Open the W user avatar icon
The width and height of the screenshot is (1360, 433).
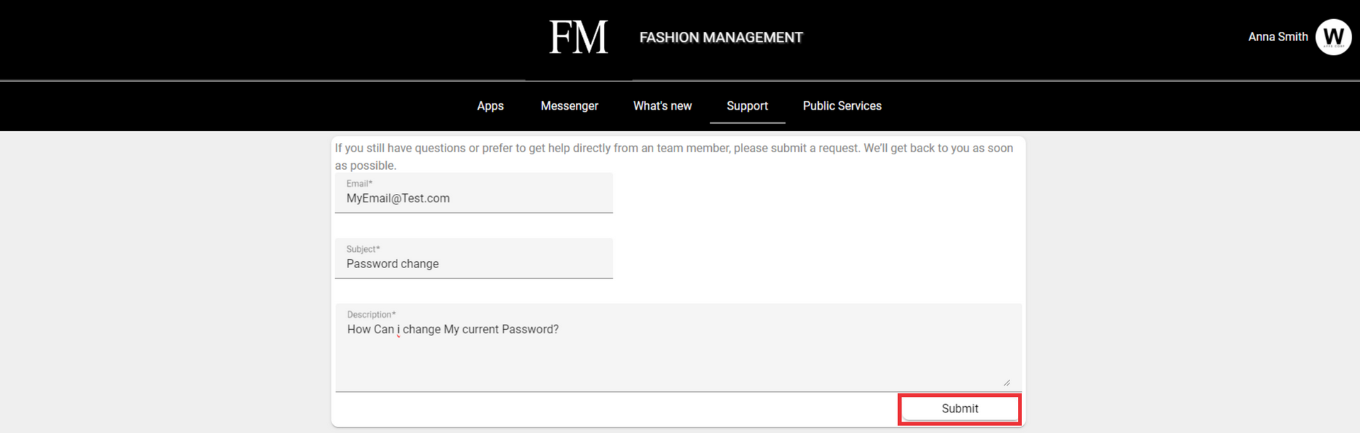(x=1333, y=37)
